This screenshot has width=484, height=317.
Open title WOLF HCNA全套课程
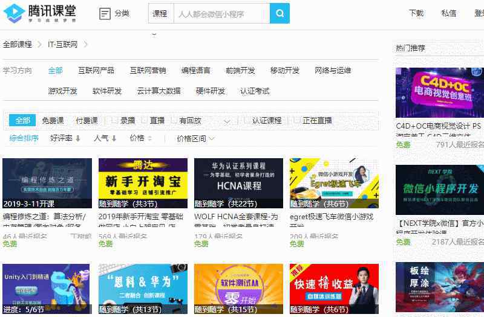(x=236, y=217)
